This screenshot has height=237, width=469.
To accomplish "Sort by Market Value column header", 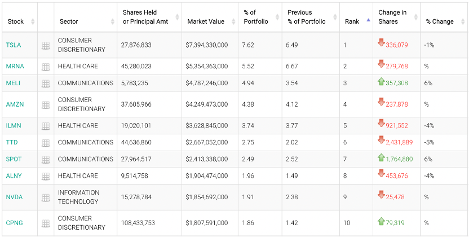I will coord(205,21).
